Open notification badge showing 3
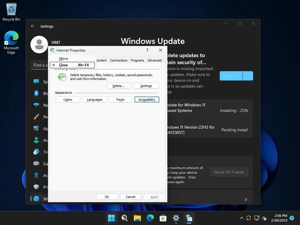Screen dimensions: 300x225 [292, 218]
